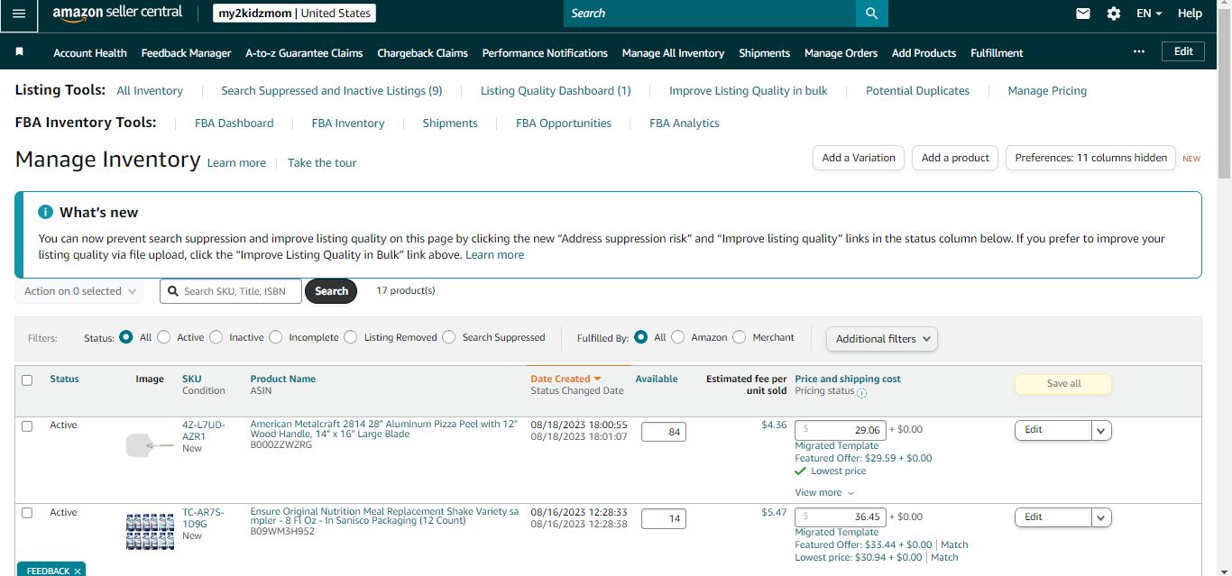Open the my2kidzmom United States account switcher

(x=294, y=14)
